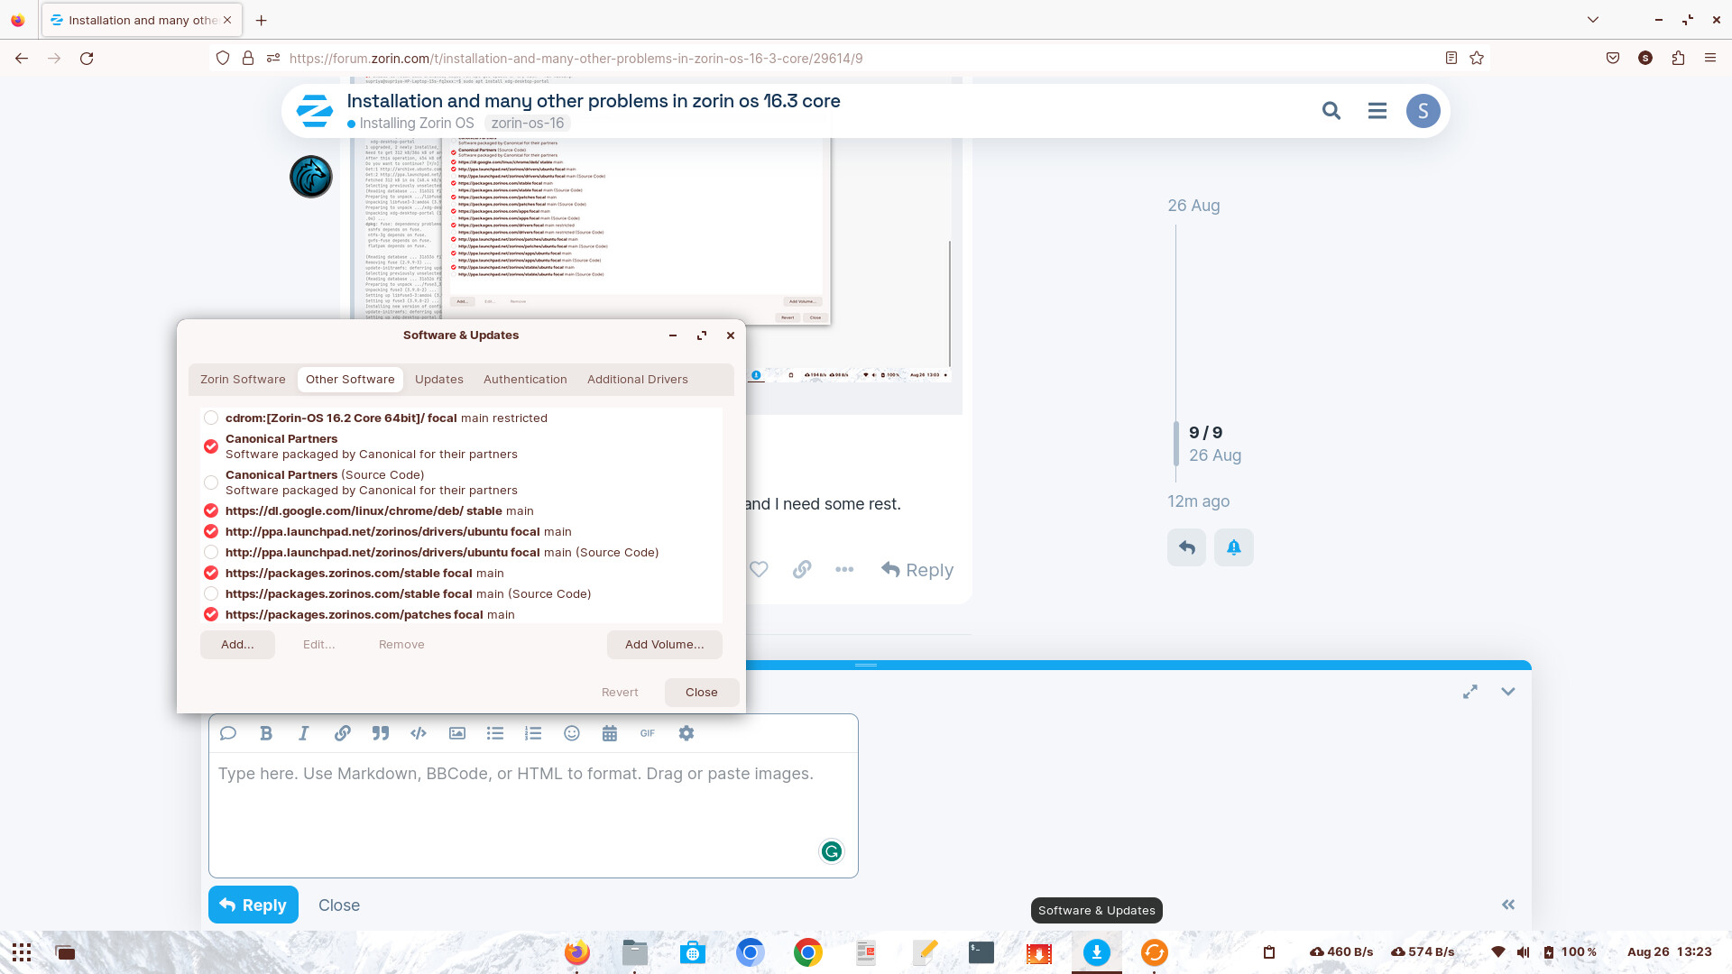This screenshot has height=974, width=1732.
Task: Uncheck the Canonical Partners source
Action: (211, 446)
